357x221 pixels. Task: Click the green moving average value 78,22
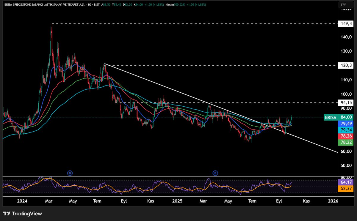346,143
